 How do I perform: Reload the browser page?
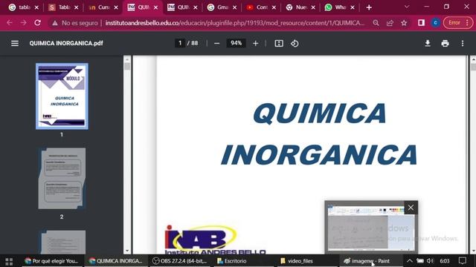[x=38, y=23]
